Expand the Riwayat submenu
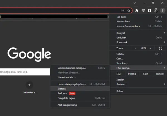Screen dimensions: 167x116 coord(138,33)
